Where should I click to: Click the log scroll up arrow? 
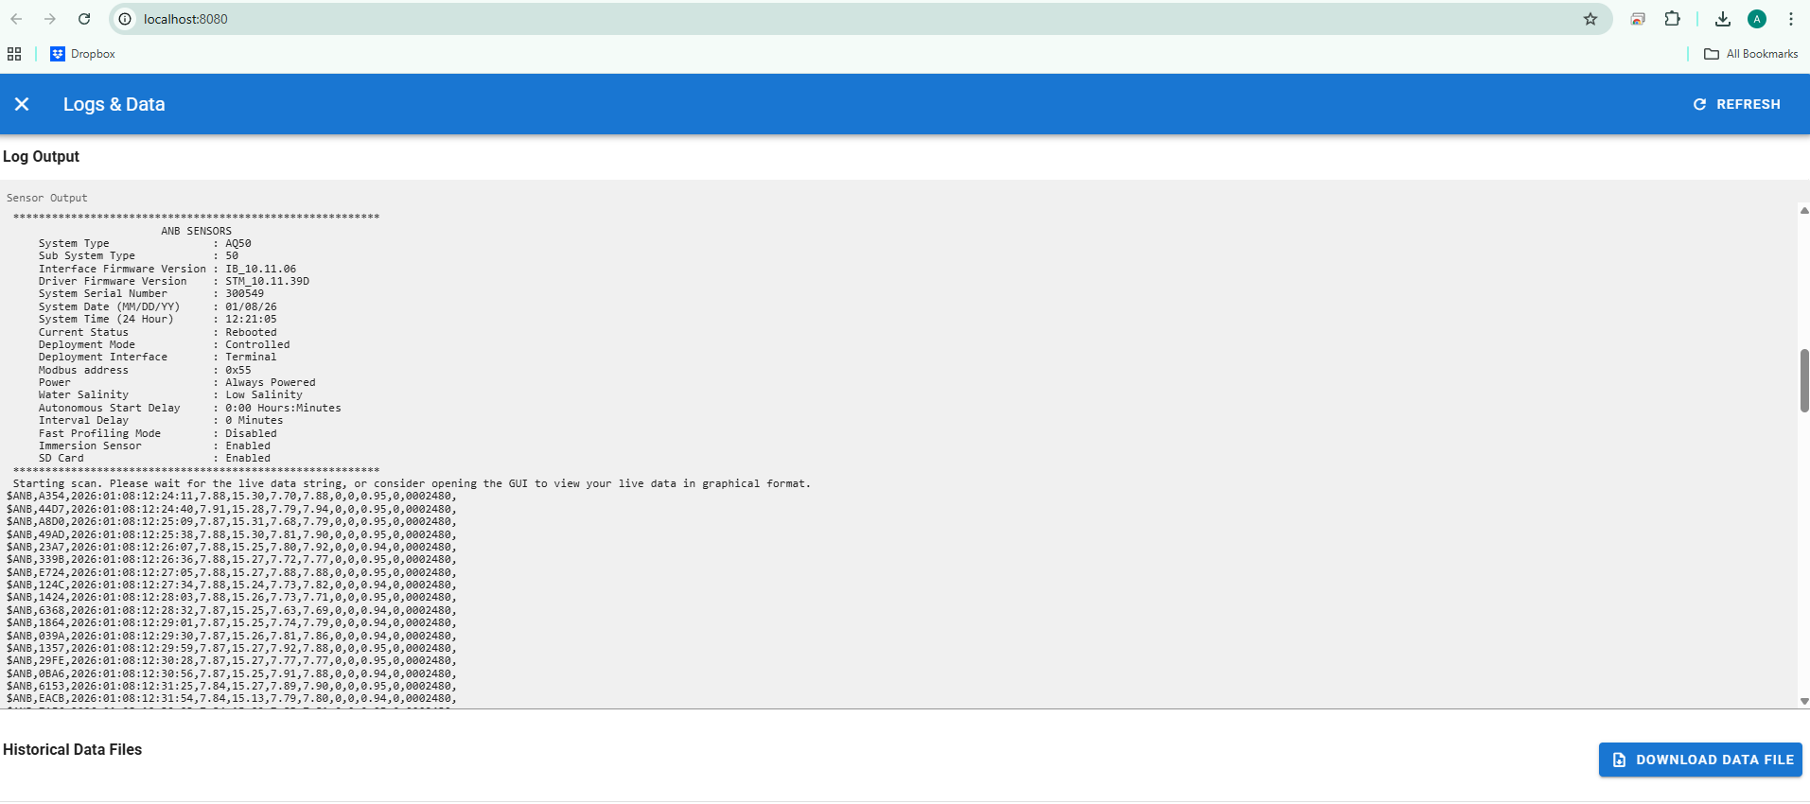pos(1804,210)
